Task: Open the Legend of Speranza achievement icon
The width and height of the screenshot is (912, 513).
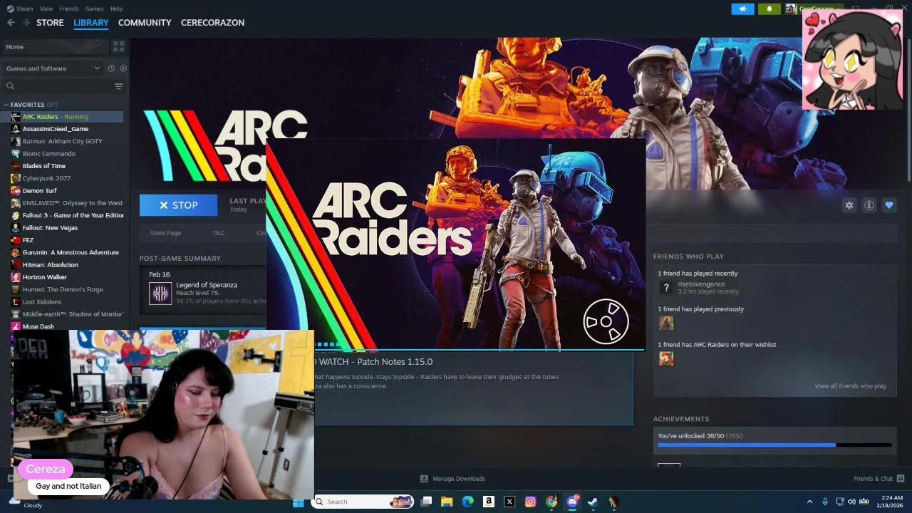Action: coord(160,293)
